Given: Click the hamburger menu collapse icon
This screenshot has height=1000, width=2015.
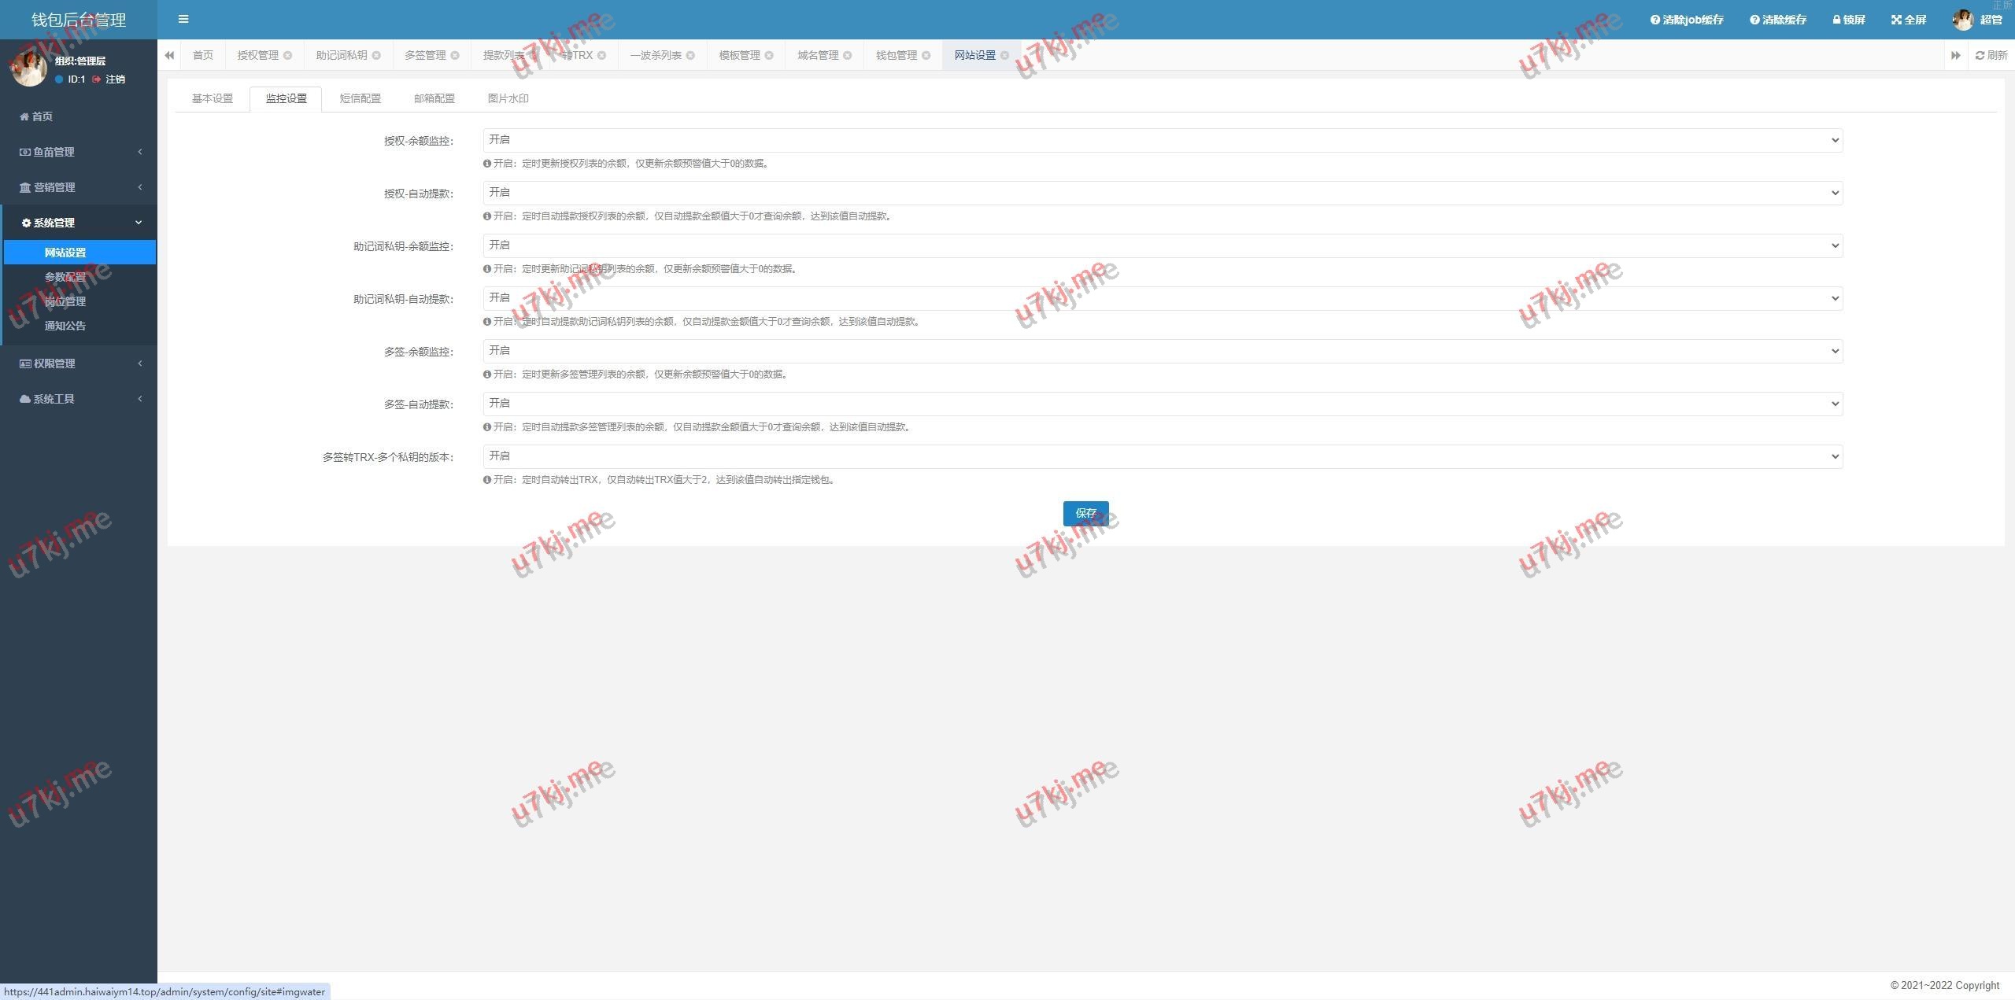Looking at the screenshot, I should coord(183,20).
